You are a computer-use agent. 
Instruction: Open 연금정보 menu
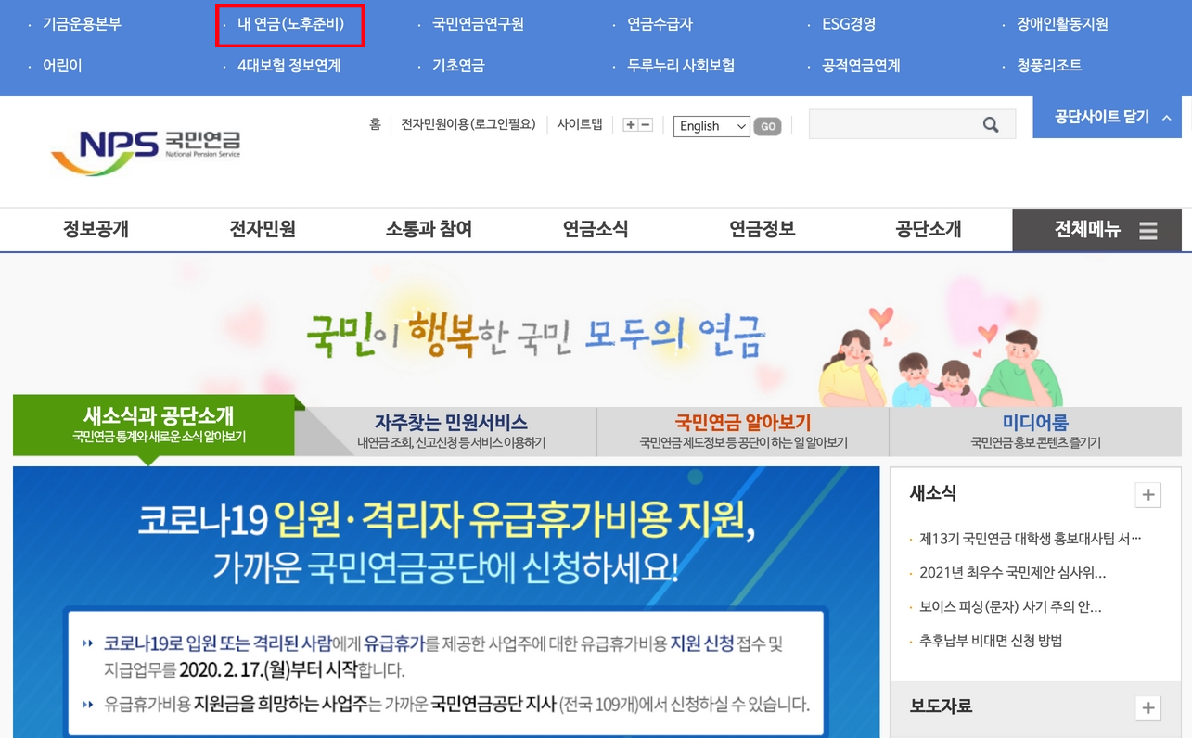click(x=763, y=229)
